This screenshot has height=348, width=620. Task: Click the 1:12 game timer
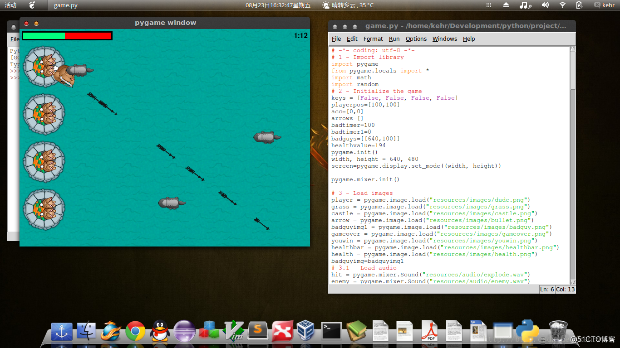click(x=300, y=35)
